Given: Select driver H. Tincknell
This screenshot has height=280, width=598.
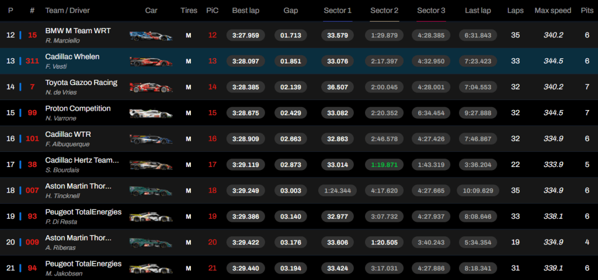Looking at the screenshot, I should (x=62, y=196).
